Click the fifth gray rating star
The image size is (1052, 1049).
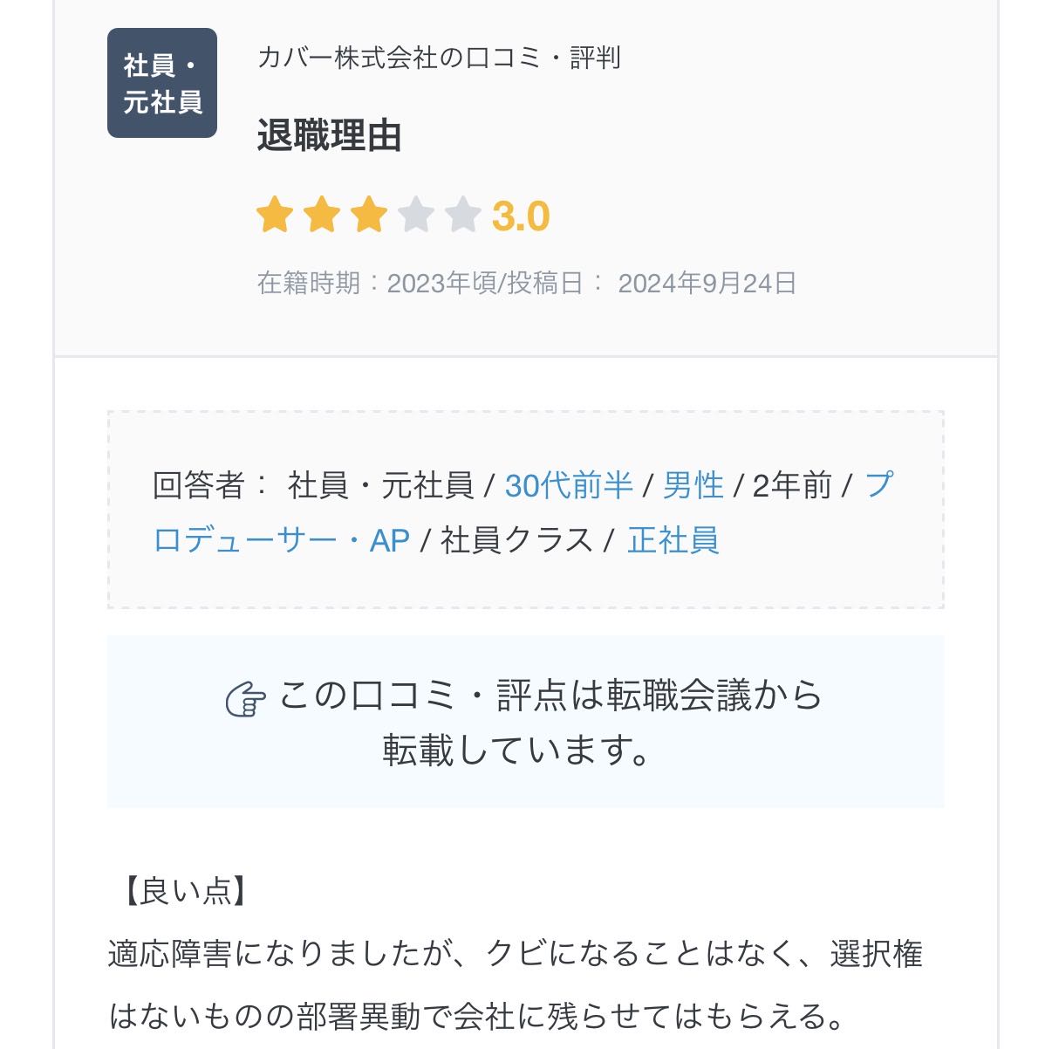point(462,216)
